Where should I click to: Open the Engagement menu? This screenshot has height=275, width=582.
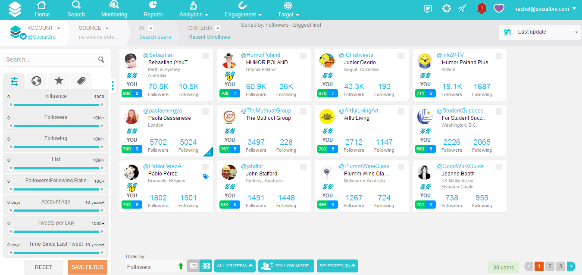243,9
